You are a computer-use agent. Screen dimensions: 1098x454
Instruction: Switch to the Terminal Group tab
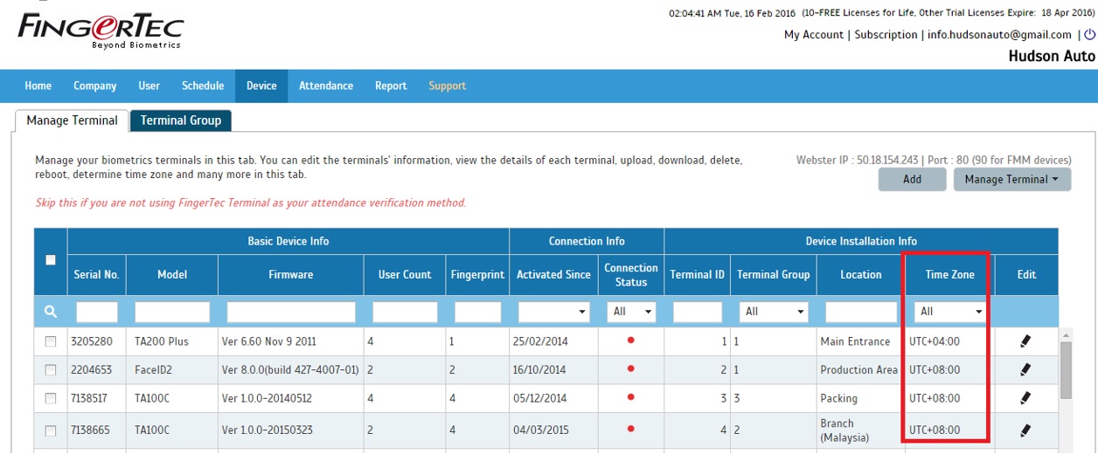[x=181, y=120]
